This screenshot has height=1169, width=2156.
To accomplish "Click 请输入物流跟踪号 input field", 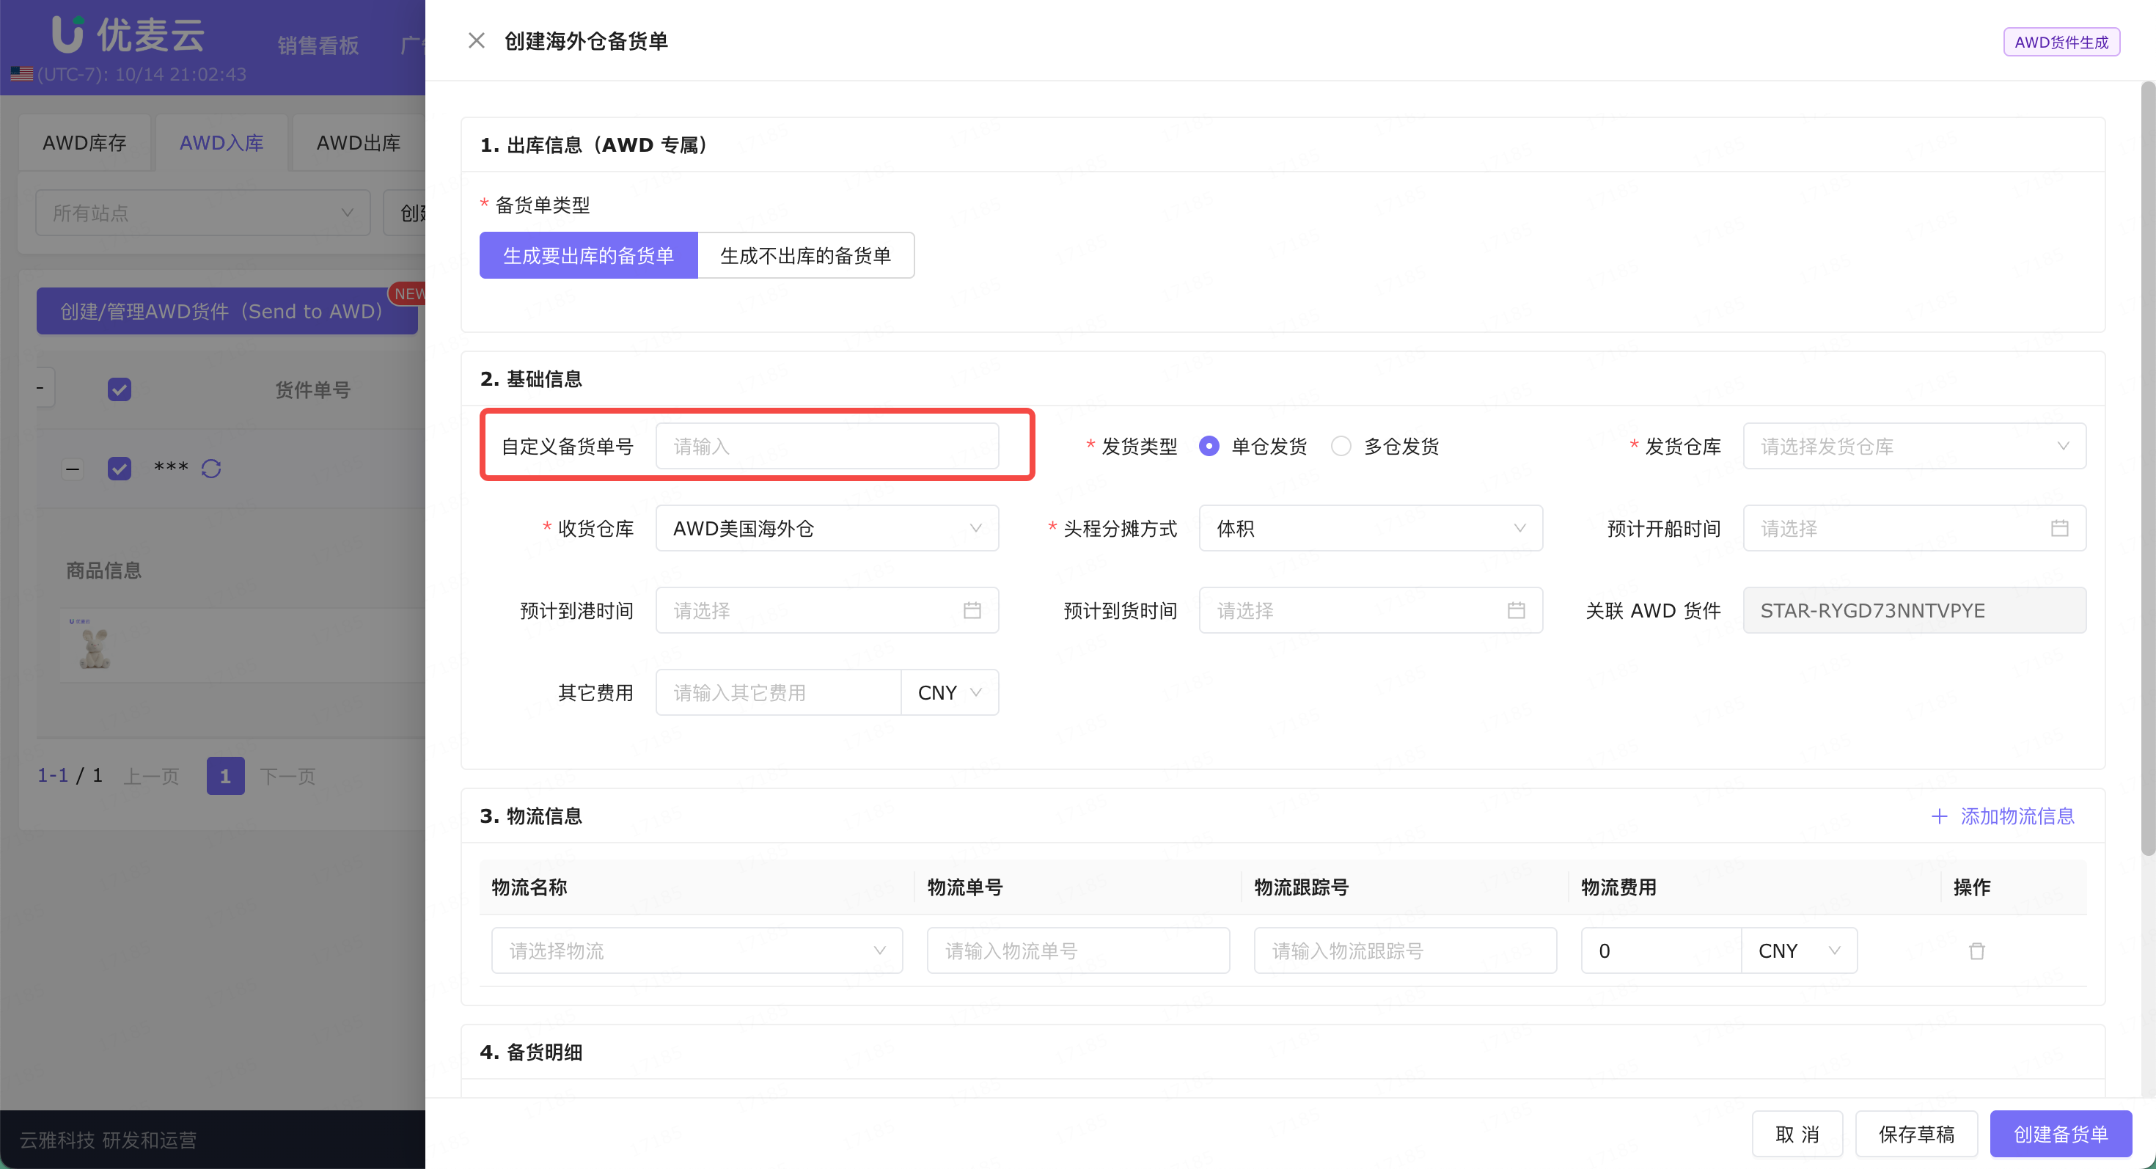I will (x=1405, y=950).
